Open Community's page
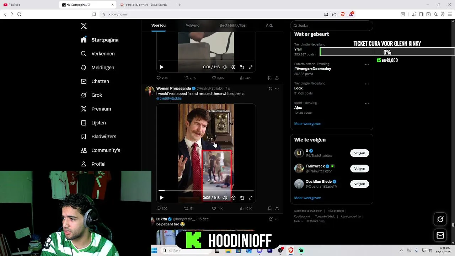The width and height of the screenshot is (455, 256). 101,150
